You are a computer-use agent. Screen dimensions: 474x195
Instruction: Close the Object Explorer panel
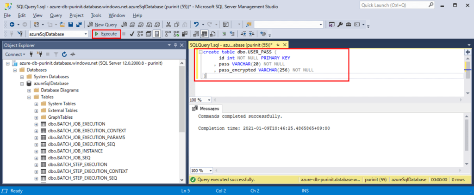pyautogui.click(x=181, y=45)
